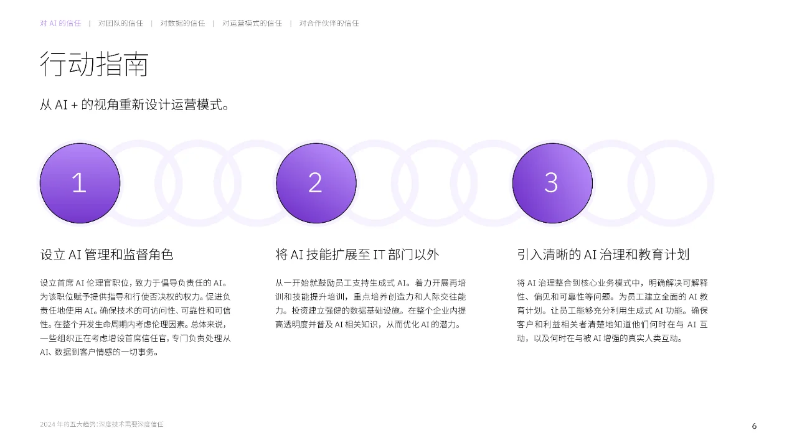Image resolution: width=797 pixels, height=448 pixels.
Task: Click the heading 引入清晰的 AI 治理和教育计划
Action: coord(605,254)
